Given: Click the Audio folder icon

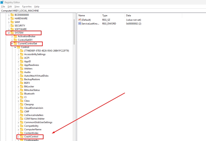Looking at the screenshot, I should click(x=22, y=72).
